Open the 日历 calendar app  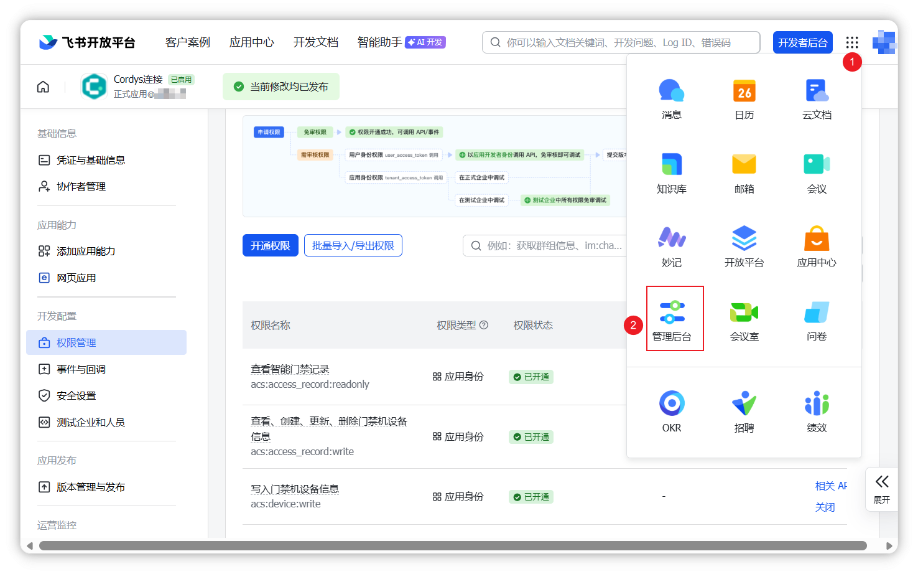[x=744, y=99]
